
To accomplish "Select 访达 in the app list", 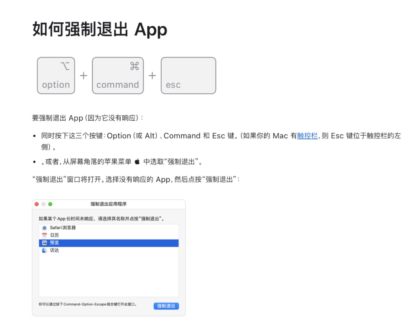I will click(x=109, y=251).
